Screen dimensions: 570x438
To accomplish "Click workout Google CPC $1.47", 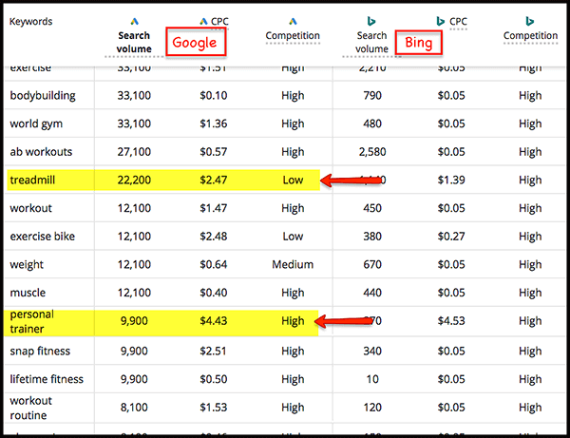I will point(214,208).
